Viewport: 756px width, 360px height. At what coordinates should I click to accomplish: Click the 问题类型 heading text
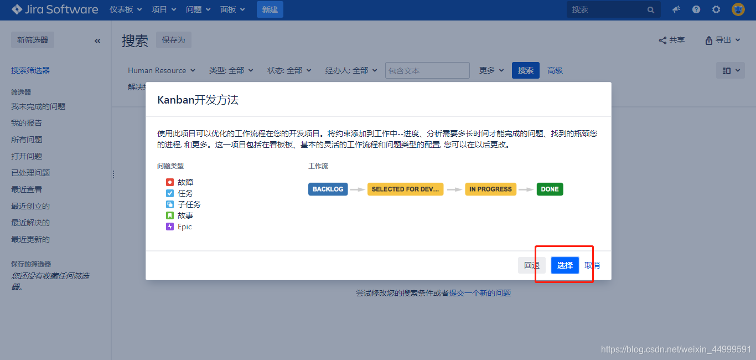(170, 166)
